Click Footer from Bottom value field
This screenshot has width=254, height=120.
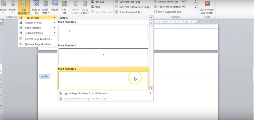coord(187,7)
